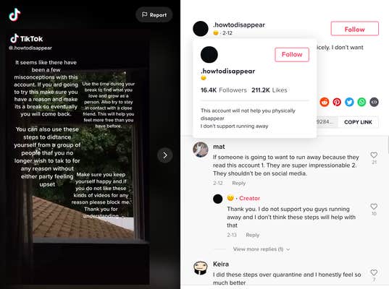This screenshot has height=289, width=389.
Task: Like mat's comment with heart
Action: point(374,155)
